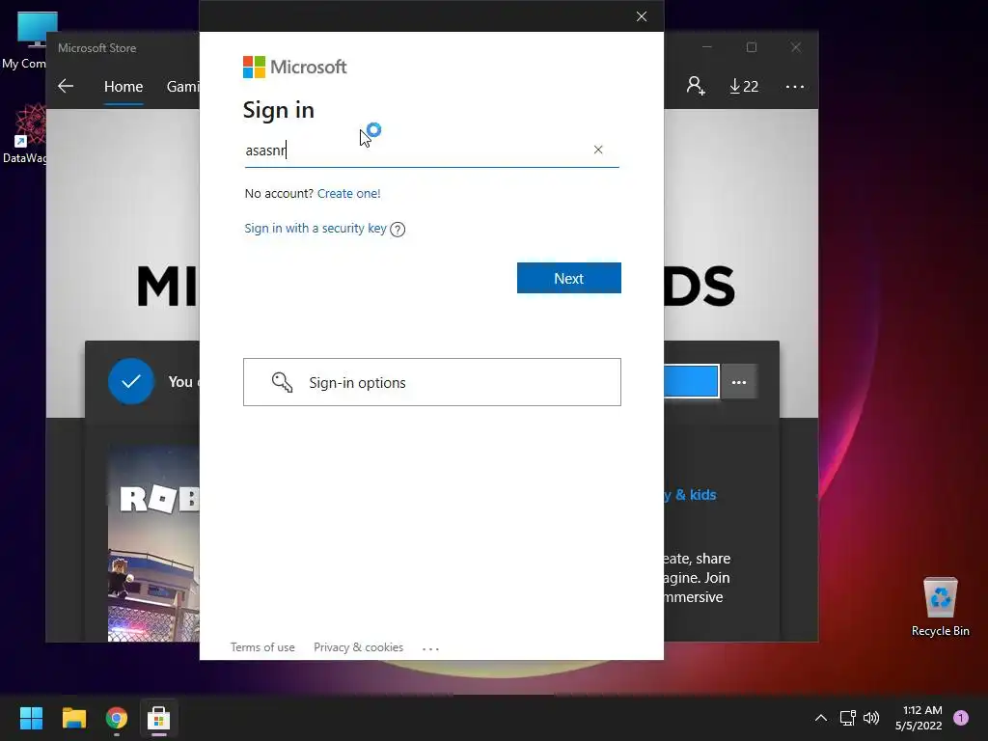Switch to Gaming tab in Microsoft Store
Screen dimensions: 988x741
[x=182, y=86]
